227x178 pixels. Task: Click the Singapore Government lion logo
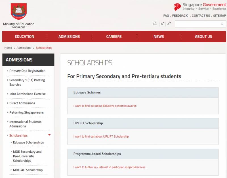point(177,7)
